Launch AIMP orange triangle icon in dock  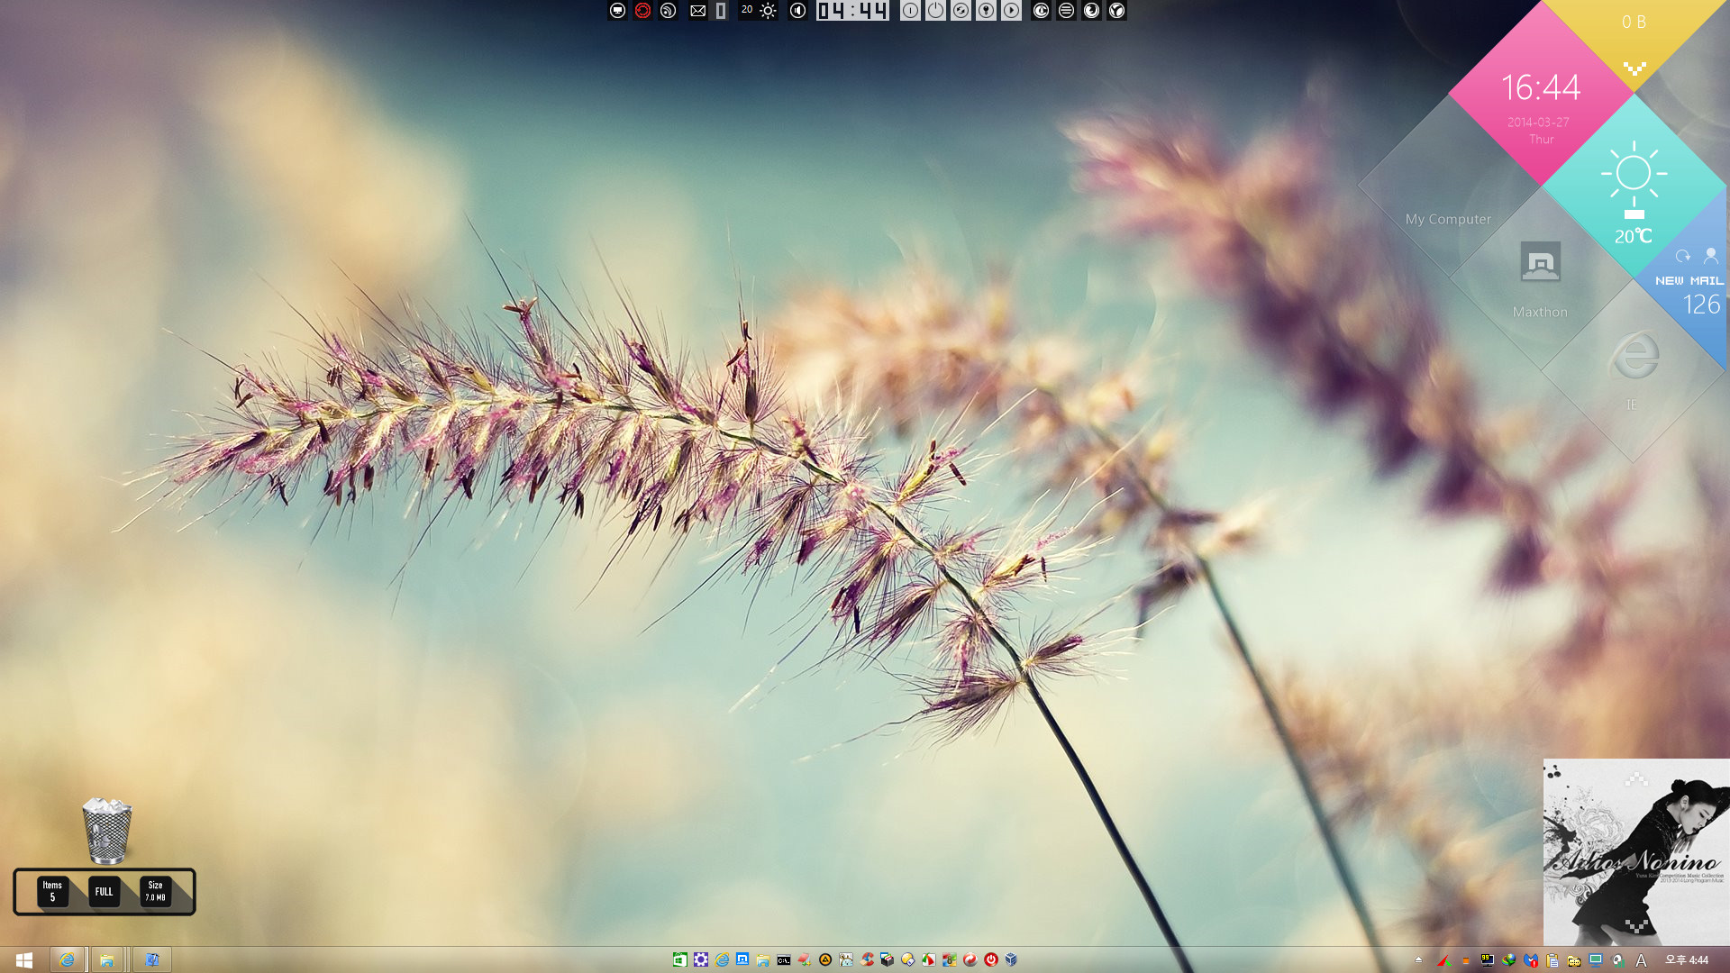[825, 959]
